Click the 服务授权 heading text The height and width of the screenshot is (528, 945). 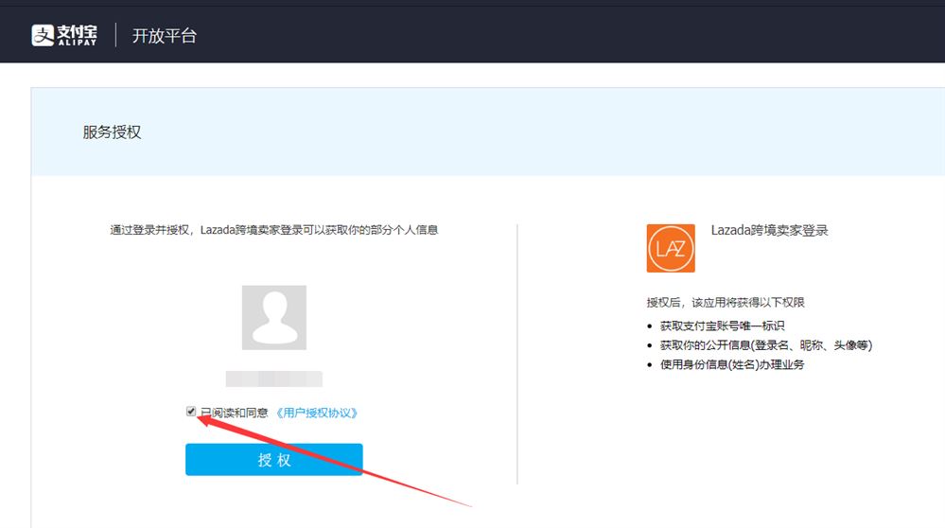[x=113, y=132]
